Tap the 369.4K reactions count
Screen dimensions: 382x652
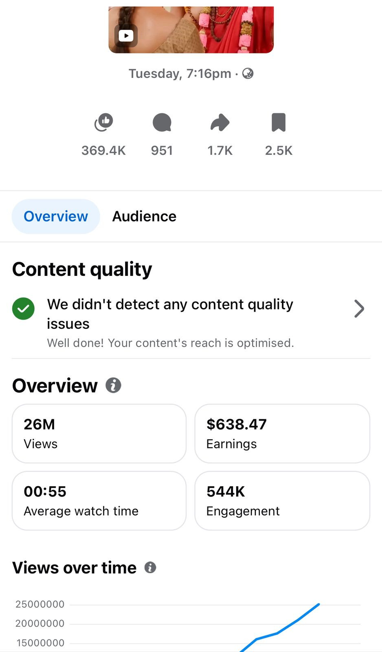pyautogui.click(x=103, y=150)
